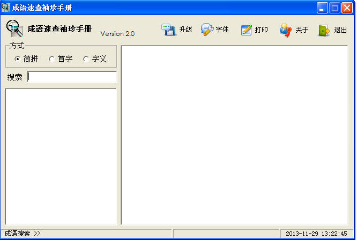
Task: Click the 关于 button label
Action: [302, 30]
